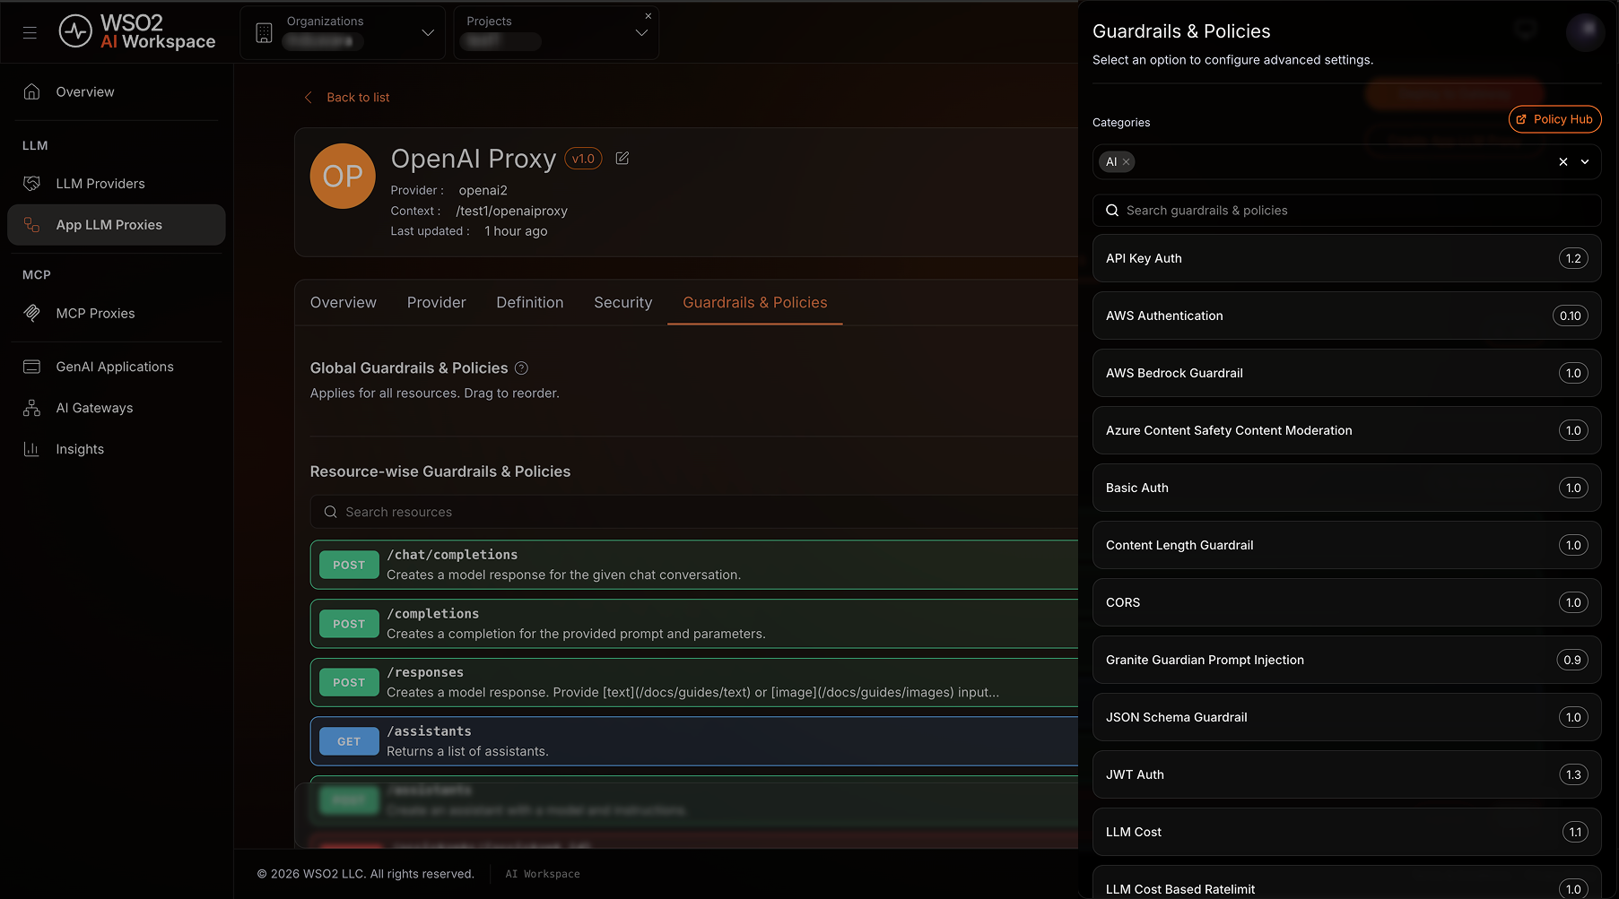Close the Projects selector
The height and width of the screenshot is (899, 1619).
(x=648, y=16)
